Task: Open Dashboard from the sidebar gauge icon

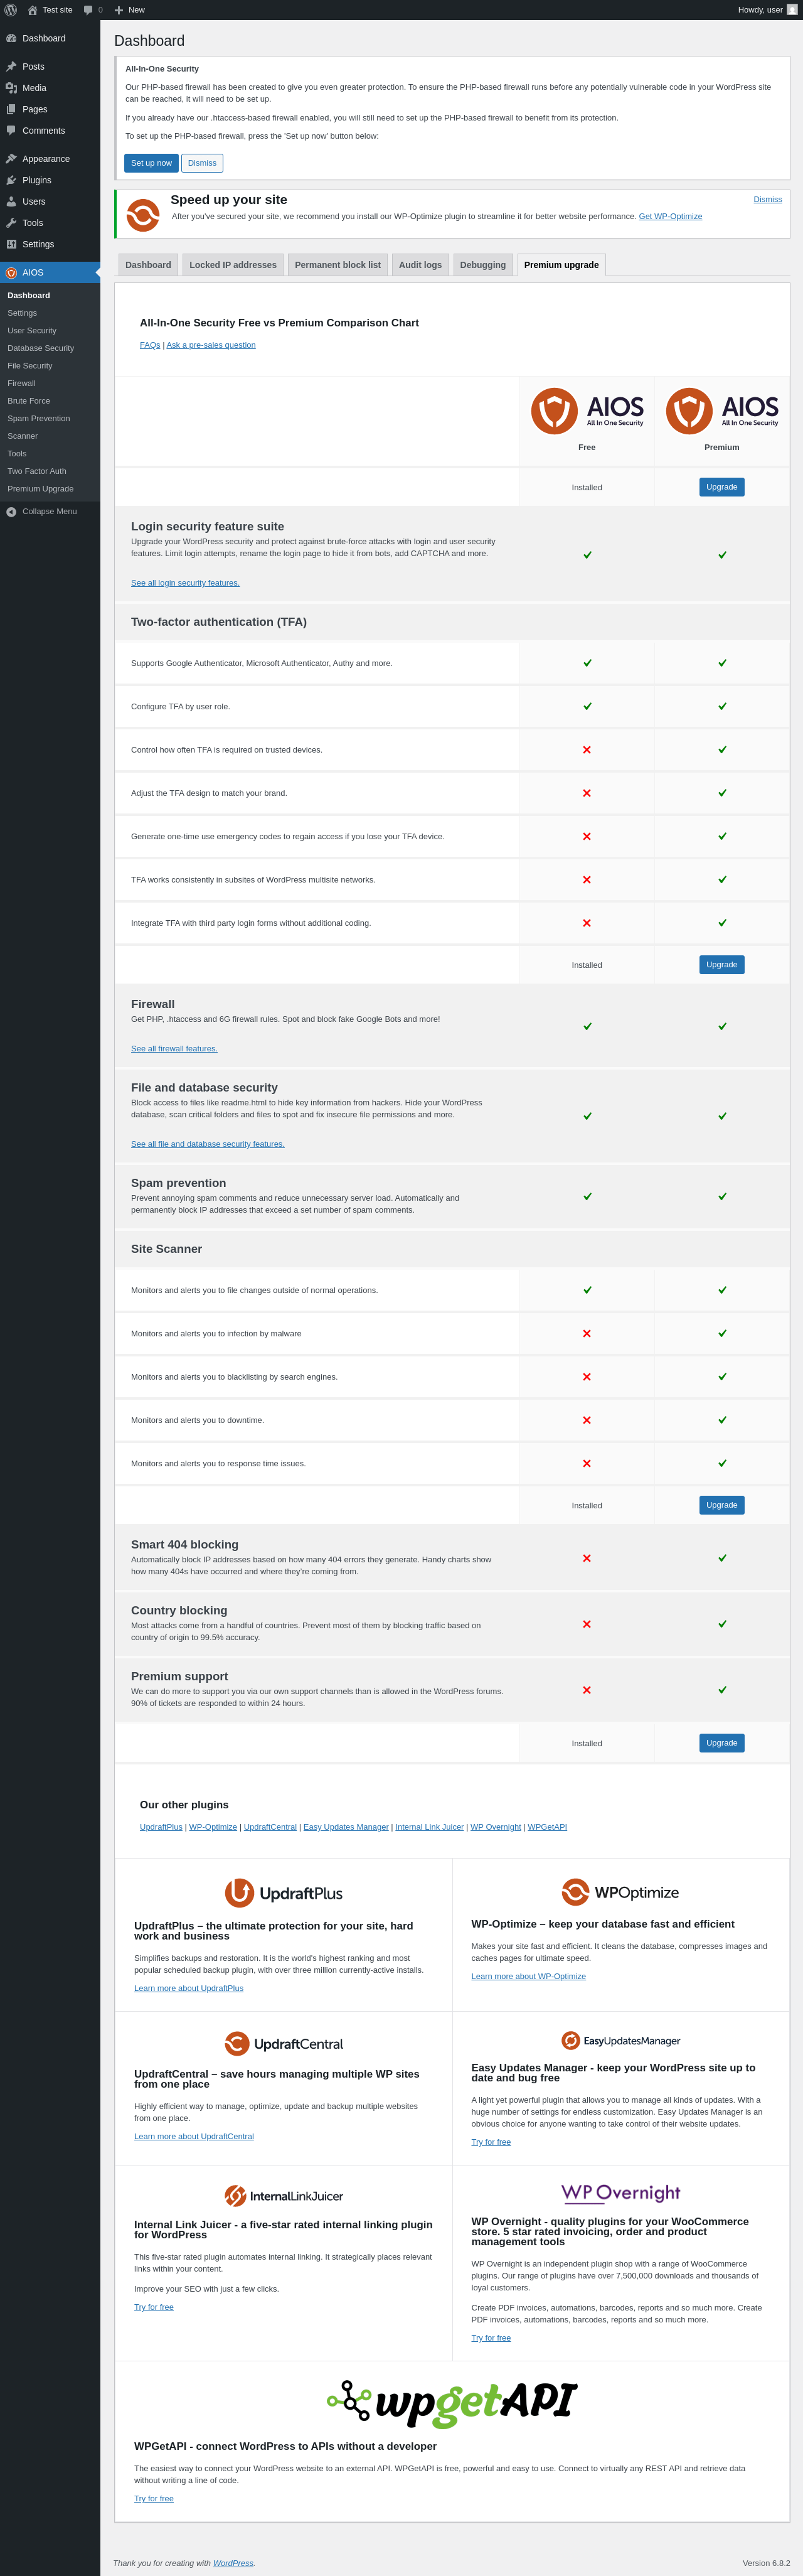Action: 12,38
